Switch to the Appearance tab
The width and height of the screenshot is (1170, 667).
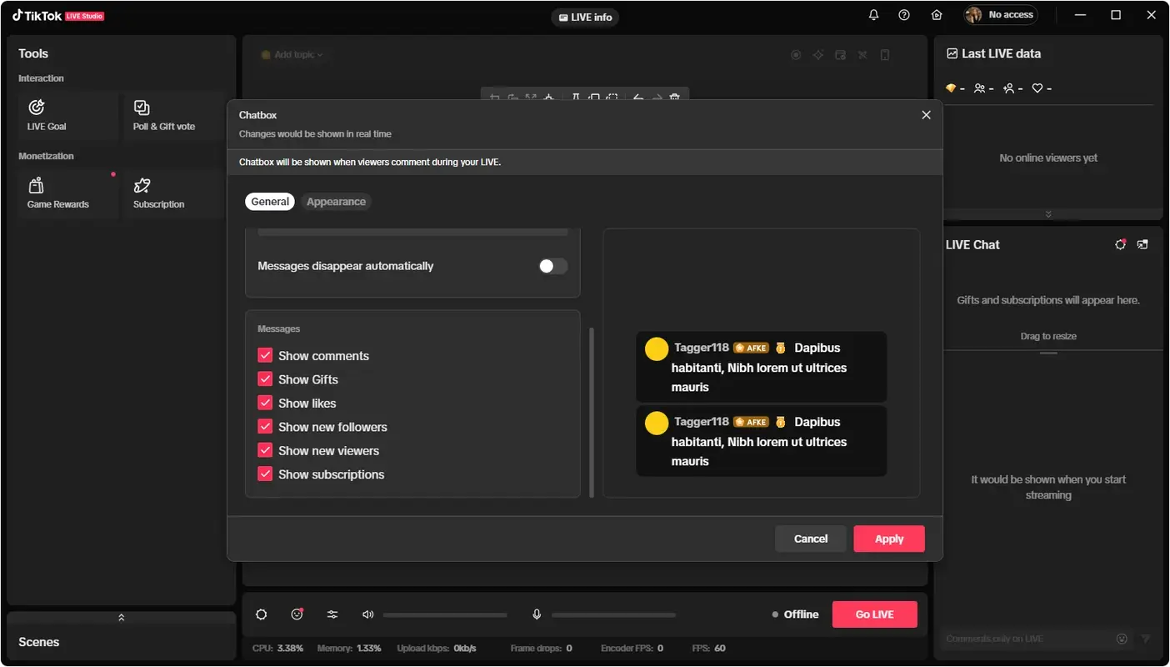click(336, 201)
